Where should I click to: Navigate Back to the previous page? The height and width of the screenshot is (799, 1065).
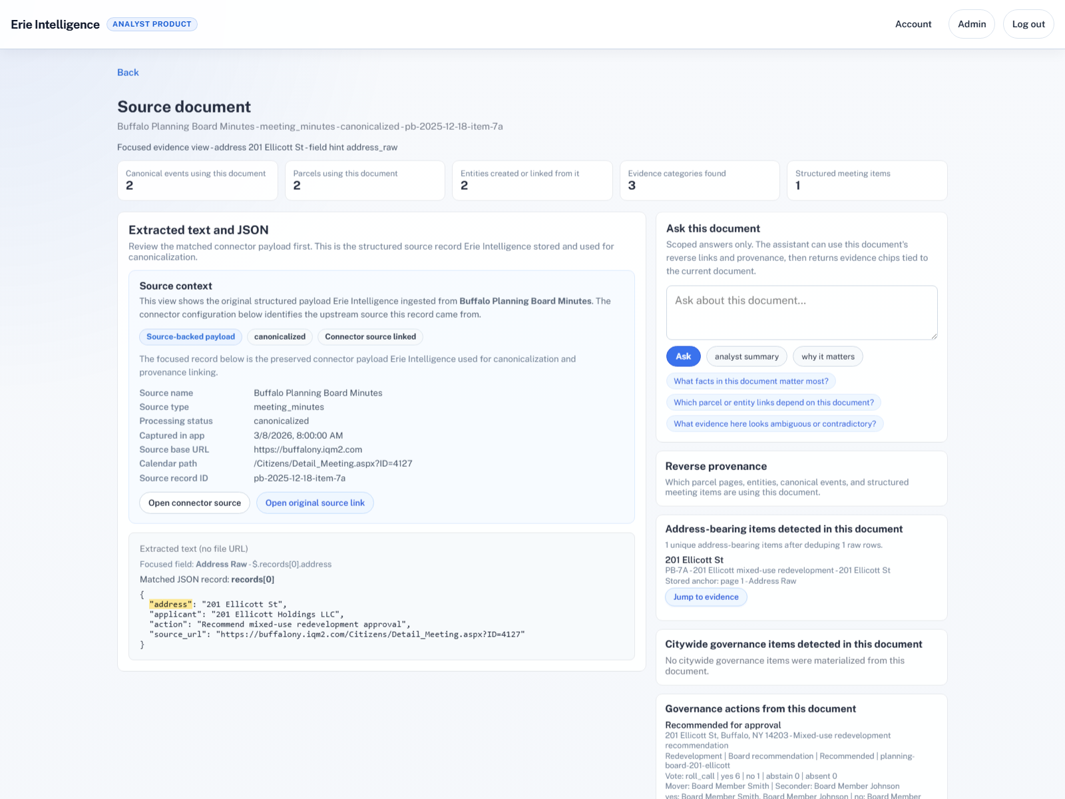coord(128,72)
